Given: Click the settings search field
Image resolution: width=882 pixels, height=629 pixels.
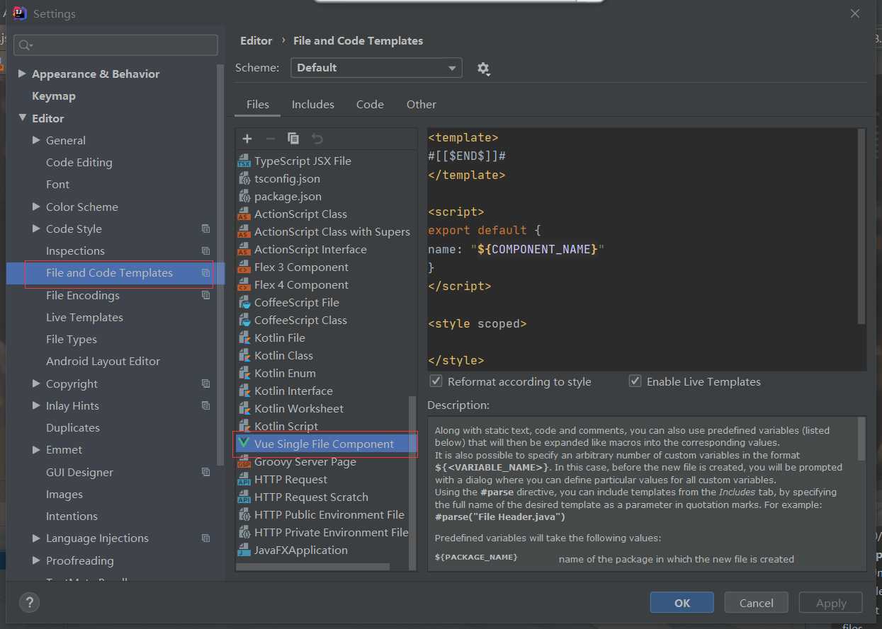Looking at the screenshot, I should tap(115, 45).
